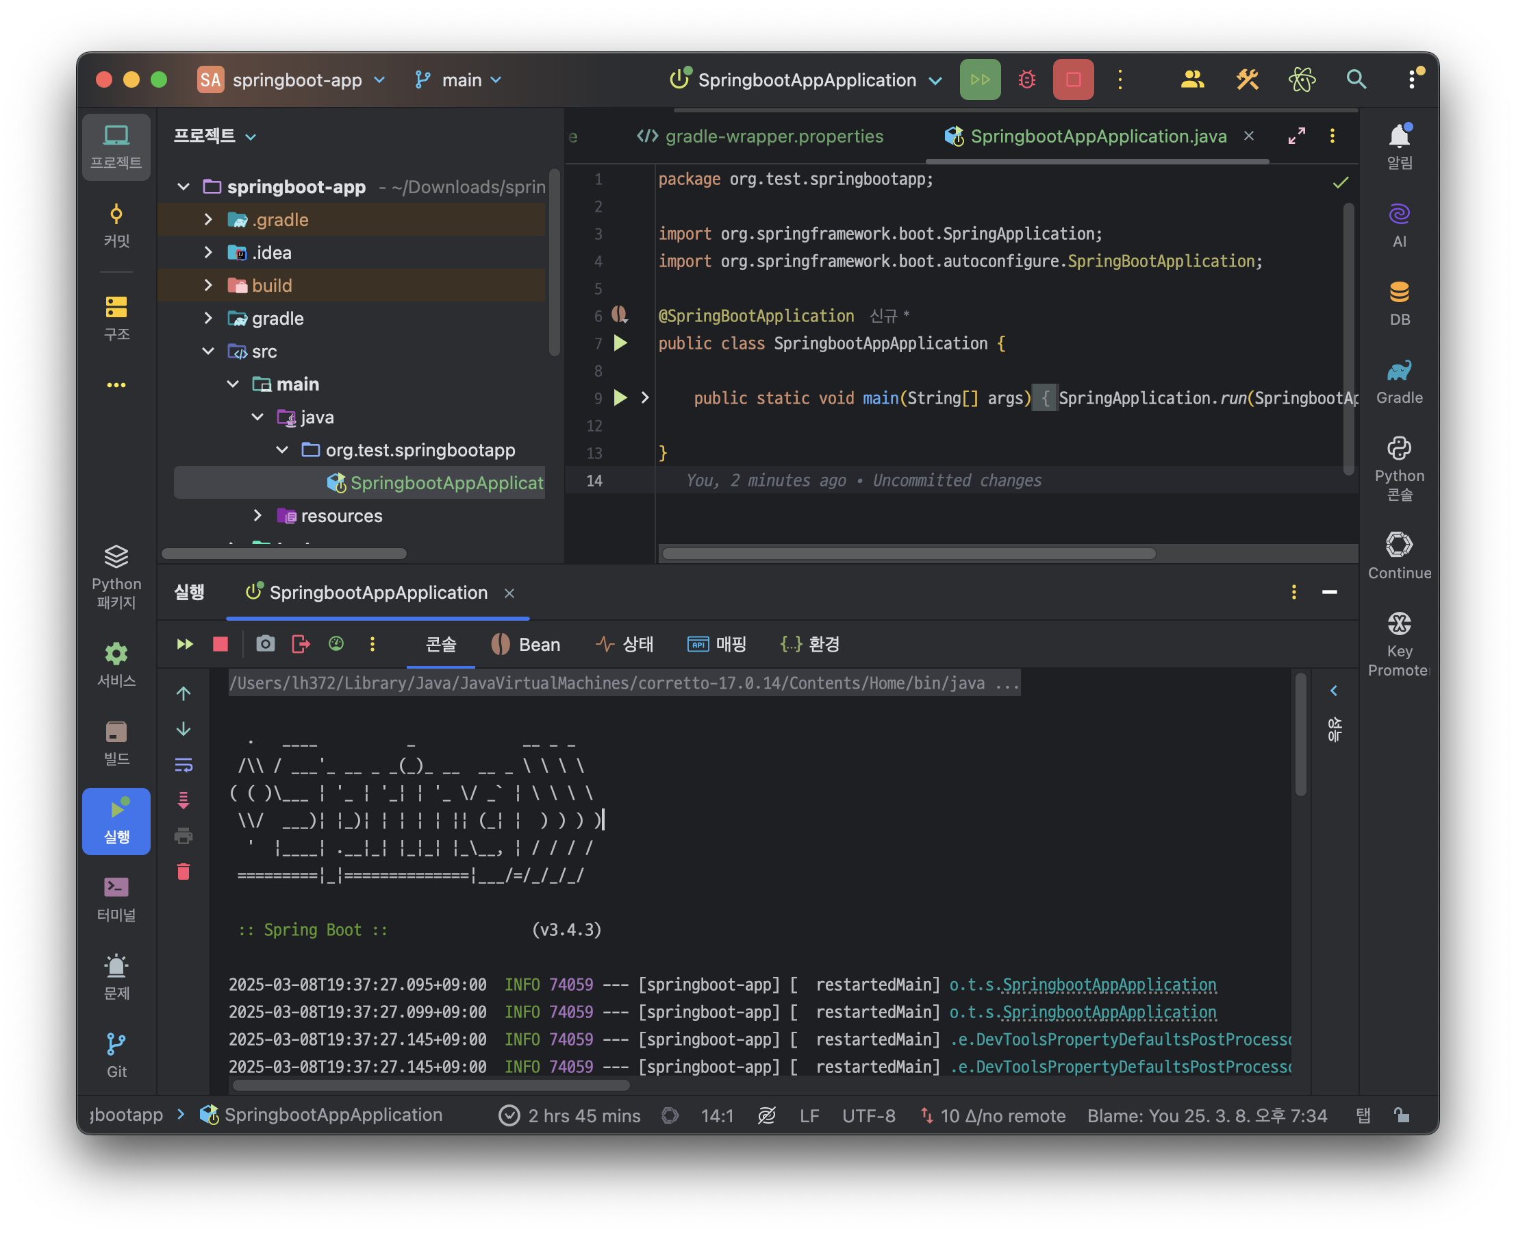Viewport: 1516px width, 1236px height.
Task: Click the debug bug icon in toolbar
Action: [x=1026, y=79]
